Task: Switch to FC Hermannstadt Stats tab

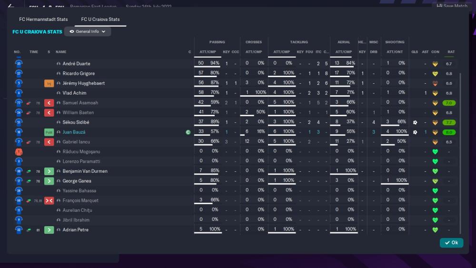Action: point(43,20)
